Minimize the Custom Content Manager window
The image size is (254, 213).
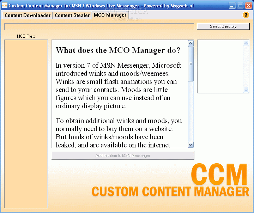pos(232,6)
